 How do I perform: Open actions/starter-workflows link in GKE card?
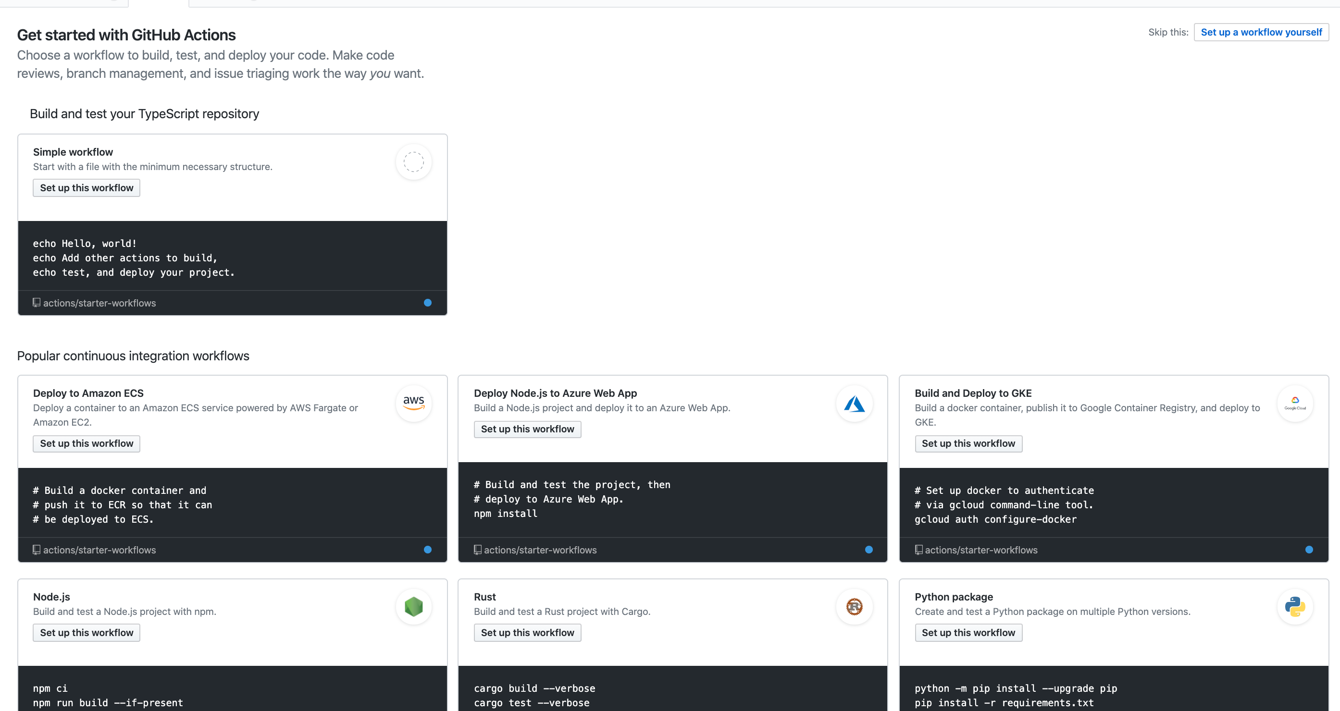981,550
